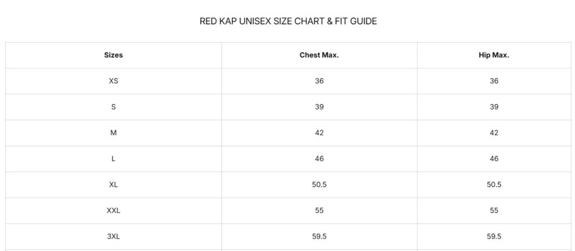Click the Chest Max. value 36 for XS
Viewport: 575px width, 251px height.
pos(319,81)
